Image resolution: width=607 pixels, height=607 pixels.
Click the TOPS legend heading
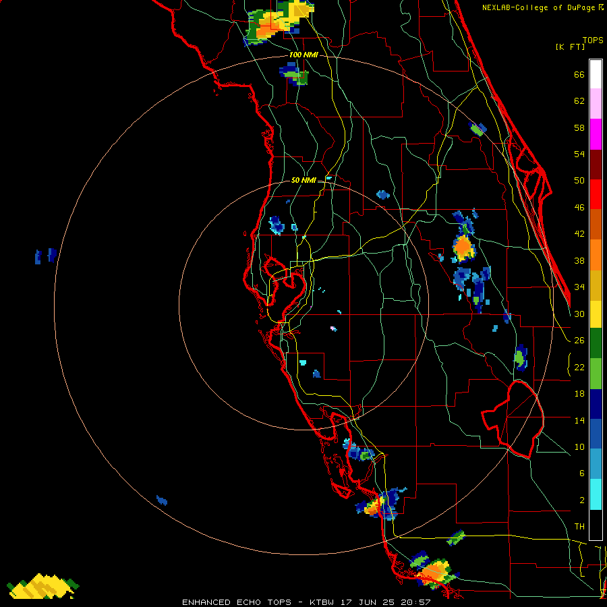click(593, 40)
